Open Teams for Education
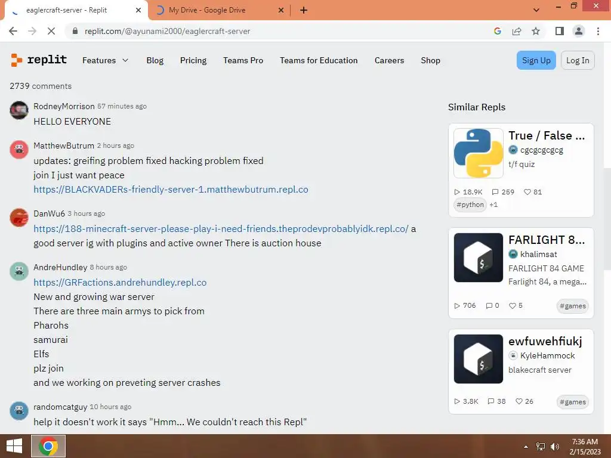611x458 pixels. [x=319, y=60]
